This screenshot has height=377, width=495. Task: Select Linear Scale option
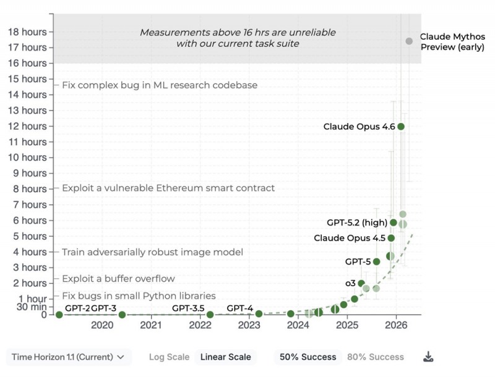[225, 357]
